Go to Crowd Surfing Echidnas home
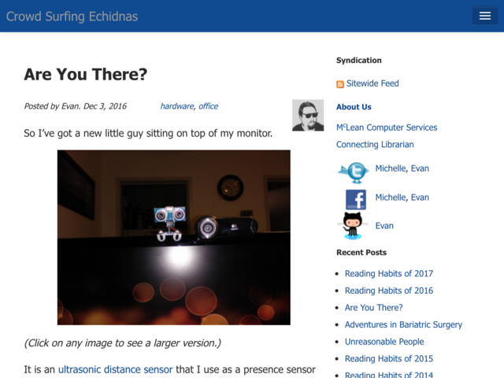 click(72, 17)
